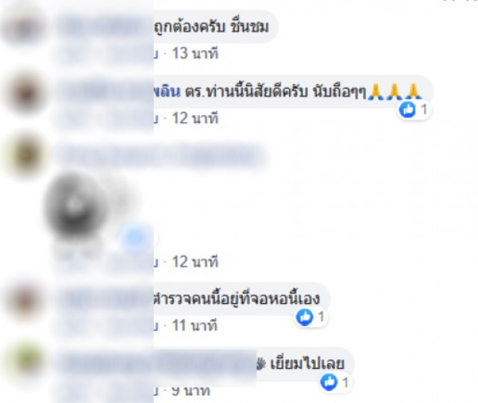Click the 13 นาที timestamp link
Image resolution: width=478 pixels, height=403 pixels.
pyautogui.click(x=196, y=53)
